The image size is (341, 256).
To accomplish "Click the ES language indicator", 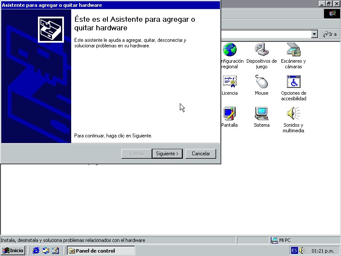I will 294,250.
